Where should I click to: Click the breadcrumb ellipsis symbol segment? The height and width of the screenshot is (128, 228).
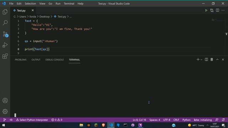[x=71, y=17]
